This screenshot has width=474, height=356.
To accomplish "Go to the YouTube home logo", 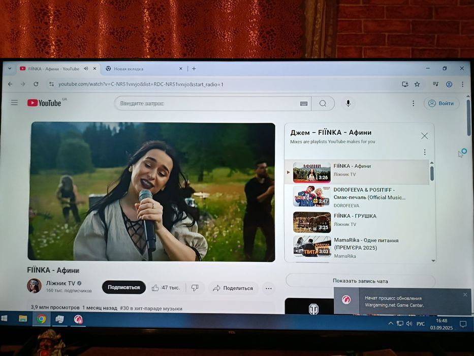I will pyautogui.click(x=44, y=103).
